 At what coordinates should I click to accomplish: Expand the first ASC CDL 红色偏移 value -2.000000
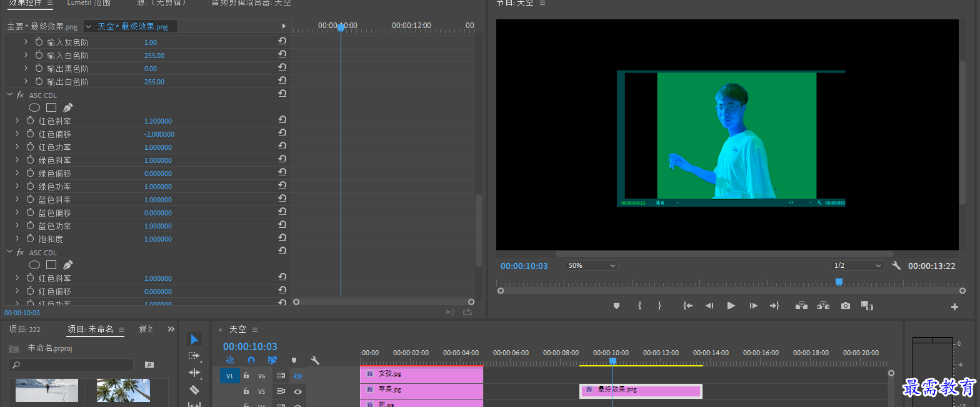(x=17, y=134)
